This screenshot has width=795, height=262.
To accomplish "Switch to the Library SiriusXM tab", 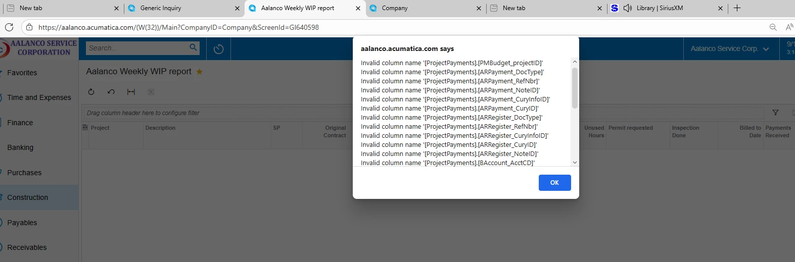I will tap(660, 8).
